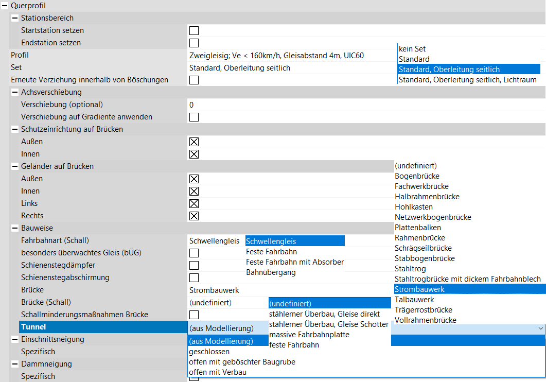This screenshot has width=546, height=382.
Task: Toggle the Schienenstegdämpfer checkbox
Action: pyautogui.click(x=194, y=266)
